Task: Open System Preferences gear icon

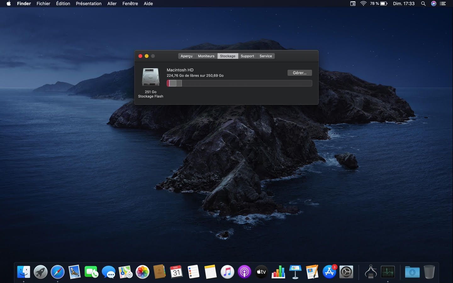Action: pyautogui.click(x=346, y=272)
